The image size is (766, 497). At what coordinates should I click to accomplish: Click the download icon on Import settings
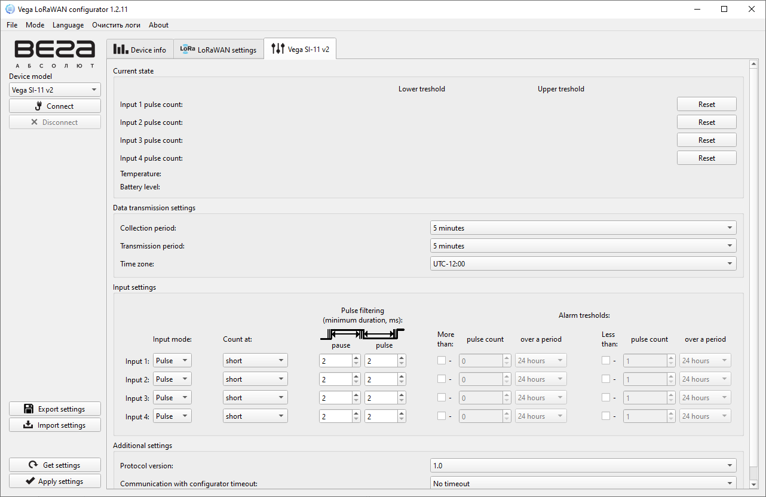pos(27,425)
